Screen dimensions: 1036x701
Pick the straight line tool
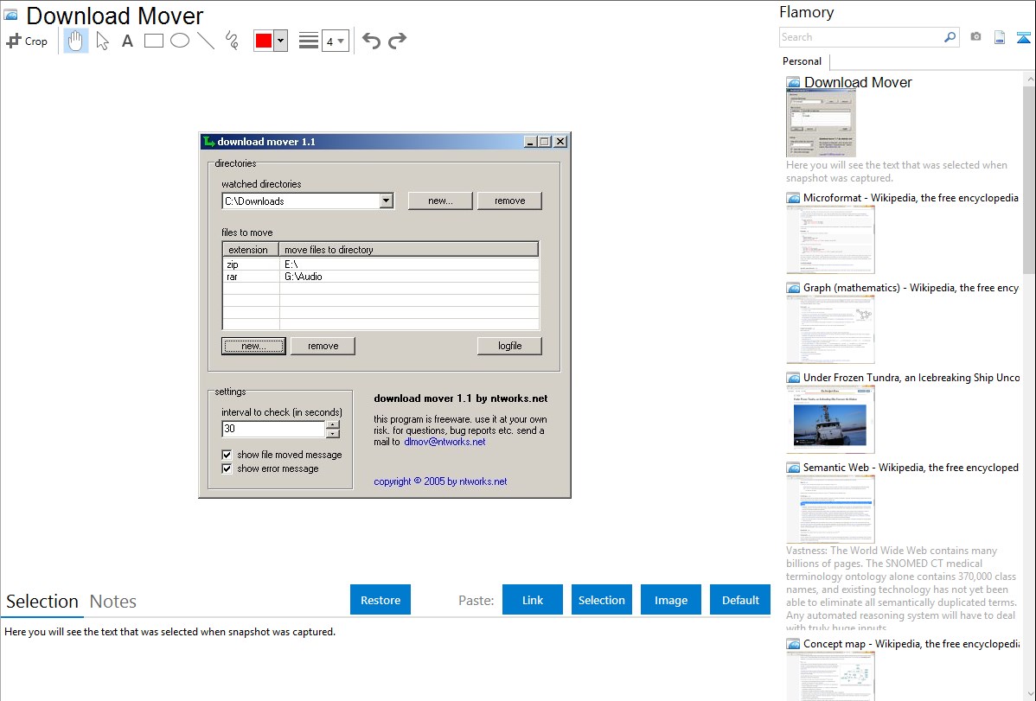point(206,41)
